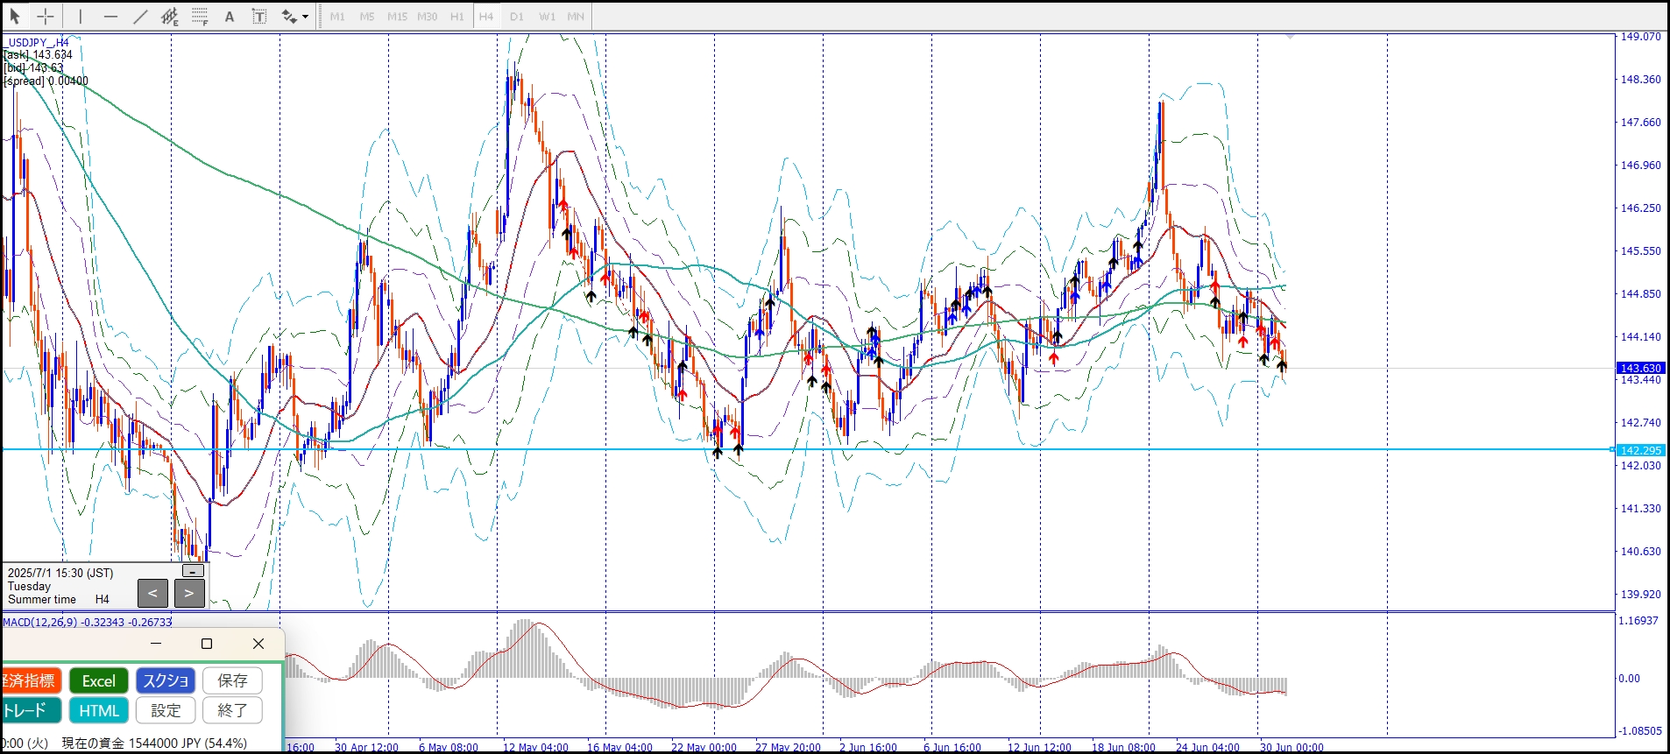
Task: Select the trendline drawing tool
Action: point(140,16)
